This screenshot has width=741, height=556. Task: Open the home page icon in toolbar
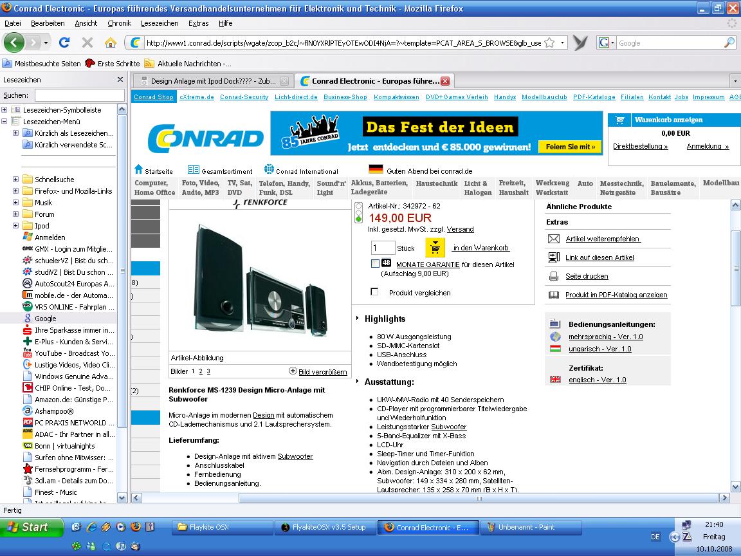coord(111,43)
